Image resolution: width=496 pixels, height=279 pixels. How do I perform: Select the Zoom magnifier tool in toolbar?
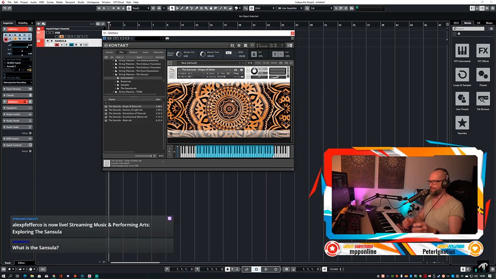tap(206, 8)
